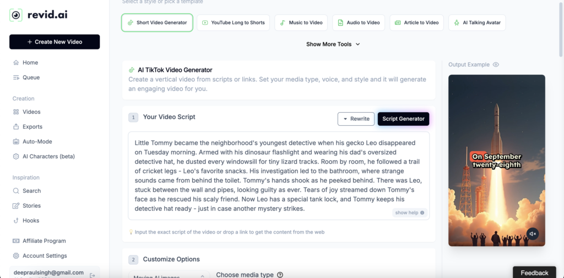This screenshot has width=564, height=278.
Task: Open the Moving AI images dropdown
Action: coord(169,275)
